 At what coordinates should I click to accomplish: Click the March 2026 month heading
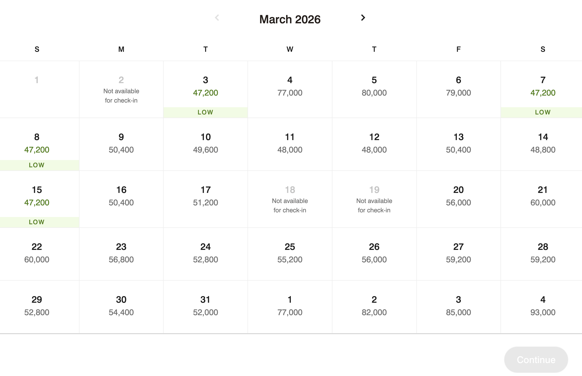point(290,19)
